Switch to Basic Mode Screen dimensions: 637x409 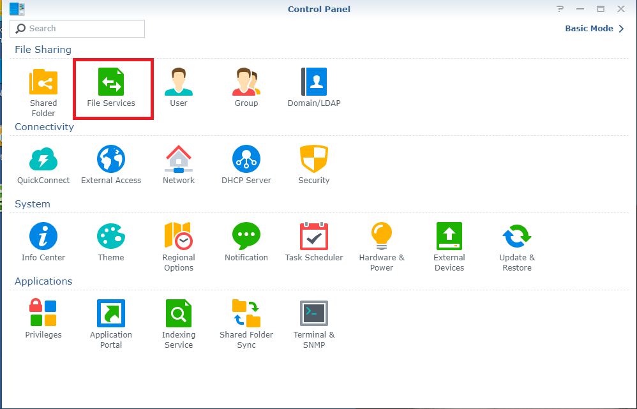594,29
